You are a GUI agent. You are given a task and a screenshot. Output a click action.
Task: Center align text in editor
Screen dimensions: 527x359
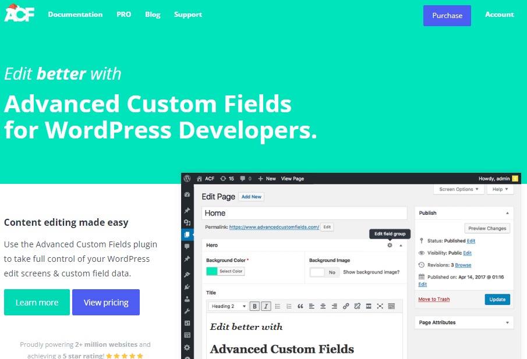pos(323,306)
